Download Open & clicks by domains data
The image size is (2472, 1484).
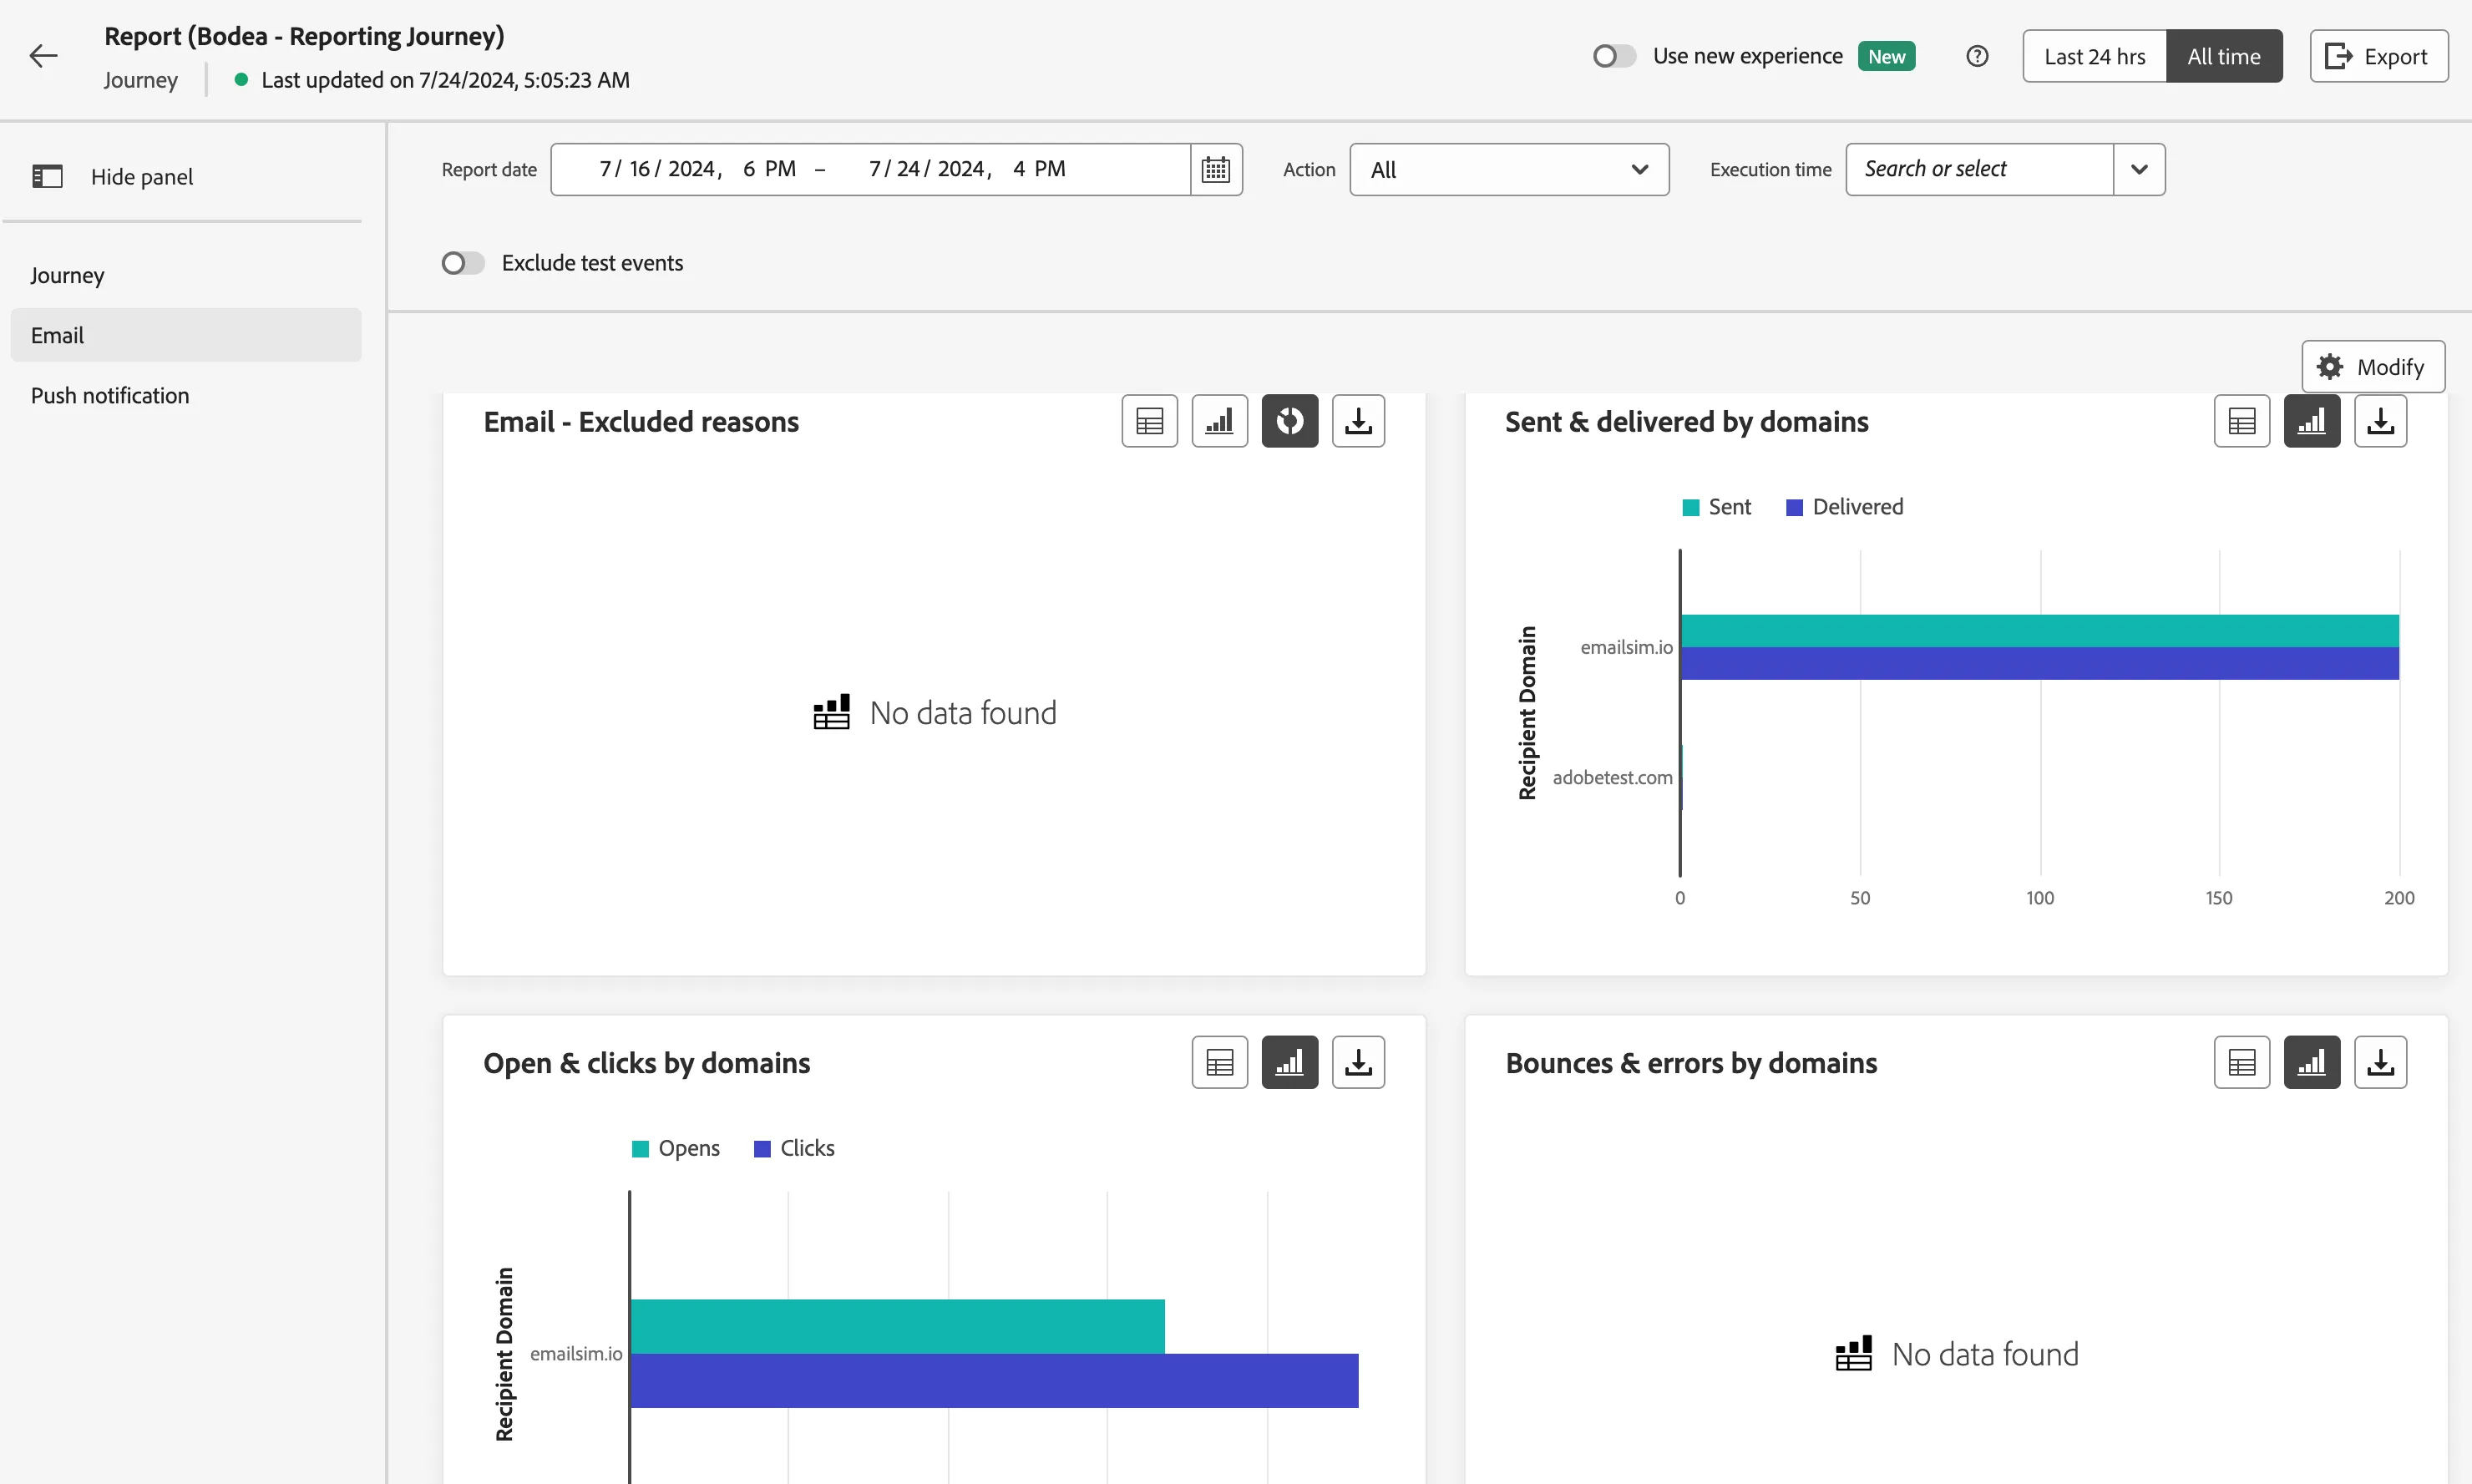(x=1358, y=1062)
